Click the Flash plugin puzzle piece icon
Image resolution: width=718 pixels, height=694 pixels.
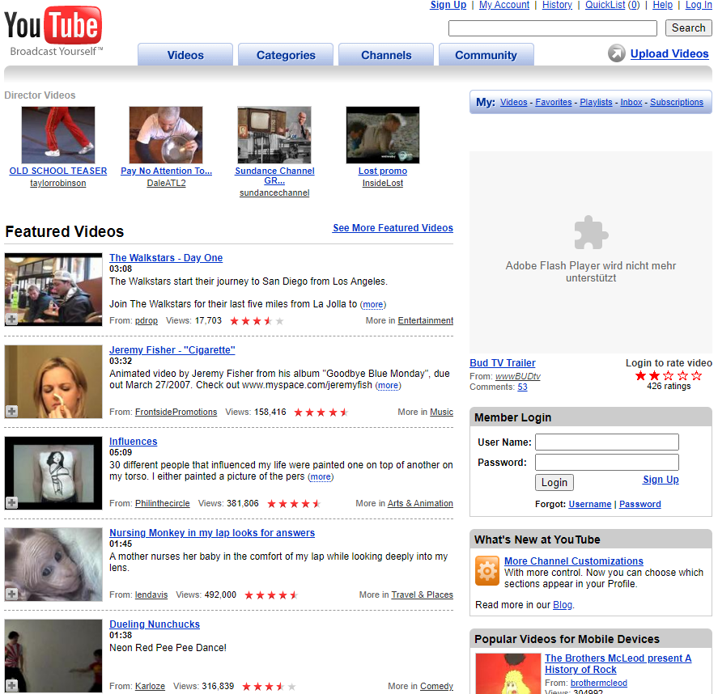tap(591, 232)
